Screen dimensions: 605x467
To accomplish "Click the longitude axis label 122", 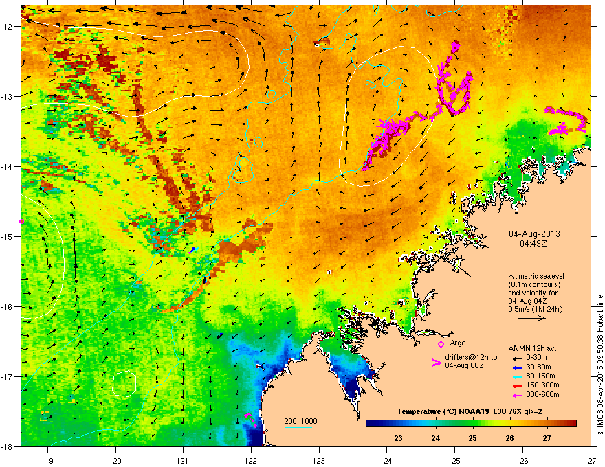I will 251,460.
